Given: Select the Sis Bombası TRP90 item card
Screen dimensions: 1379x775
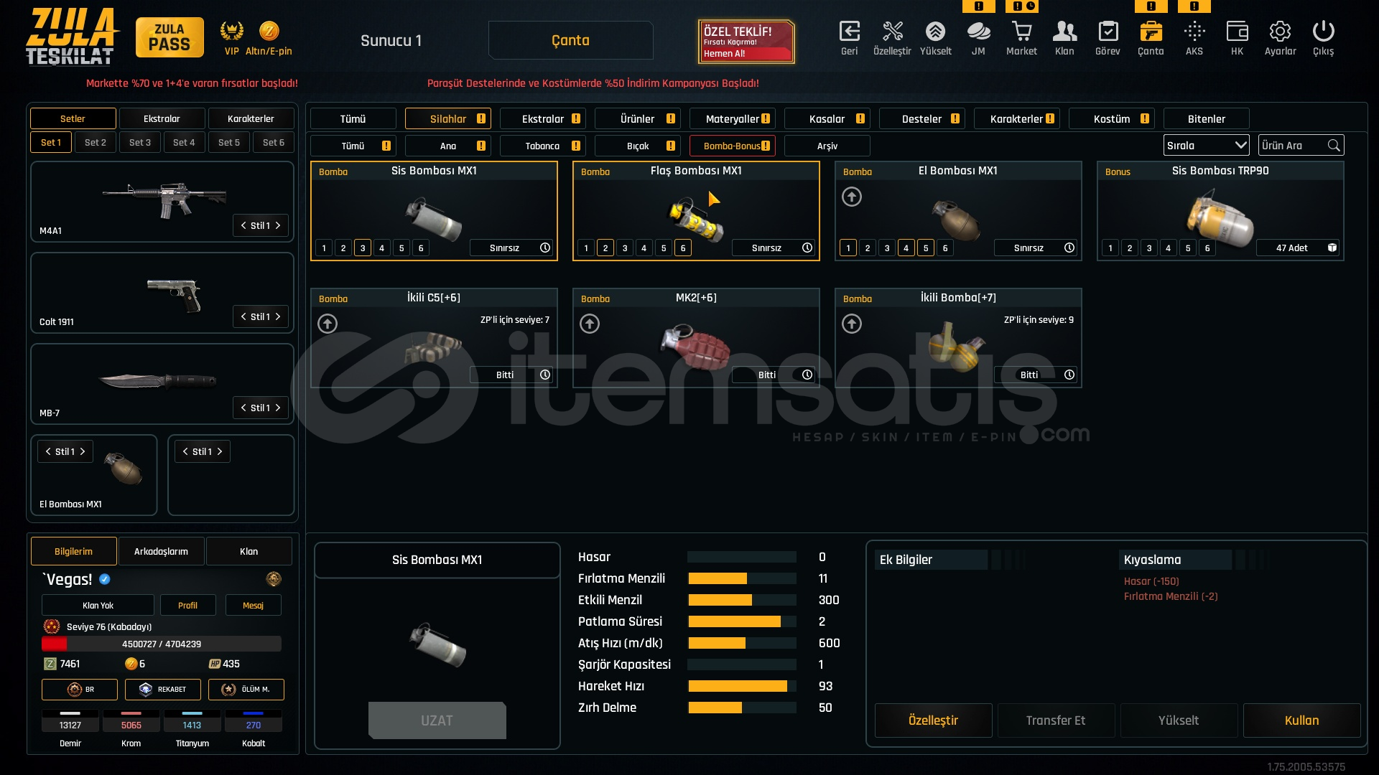Looking at the screenshot, I should point(1220,210).
